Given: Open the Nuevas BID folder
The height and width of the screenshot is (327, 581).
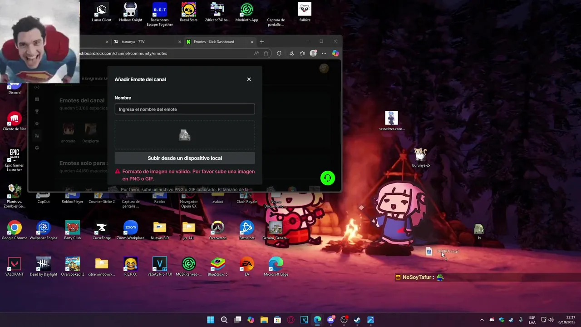Looking at the screenshot, I should pyautogui.click(x=160, y=230).
